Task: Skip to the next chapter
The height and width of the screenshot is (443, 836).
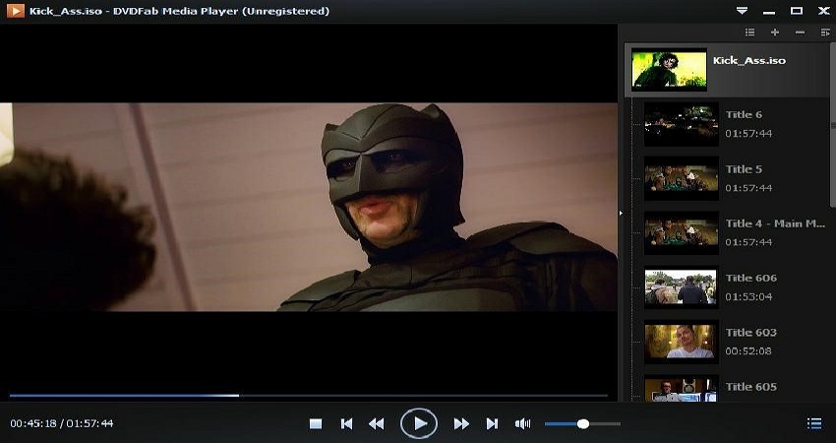Action: click(x=492, y=423)
